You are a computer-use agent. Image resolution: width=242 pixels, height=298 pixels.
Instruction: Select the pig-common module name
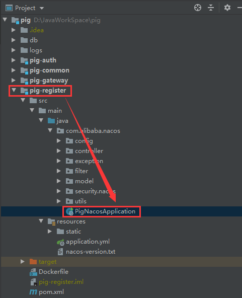click(49, 70)
